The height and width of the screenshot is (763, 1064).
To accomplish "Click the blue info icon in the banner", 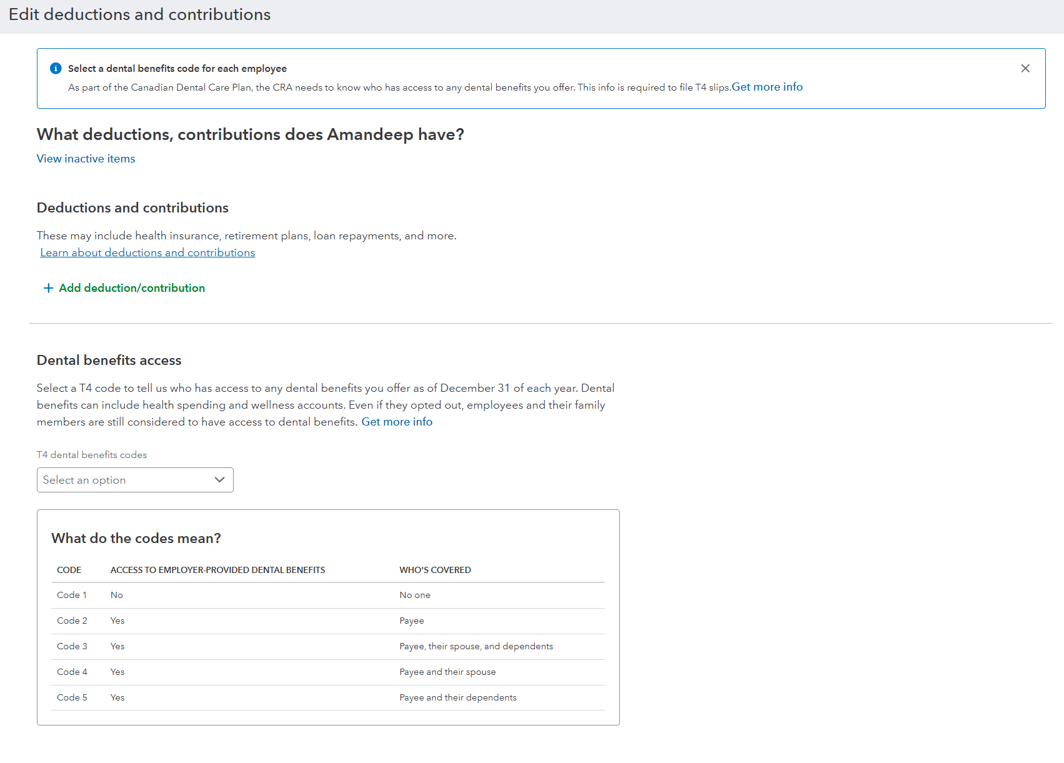I will (x=56, y=68).
